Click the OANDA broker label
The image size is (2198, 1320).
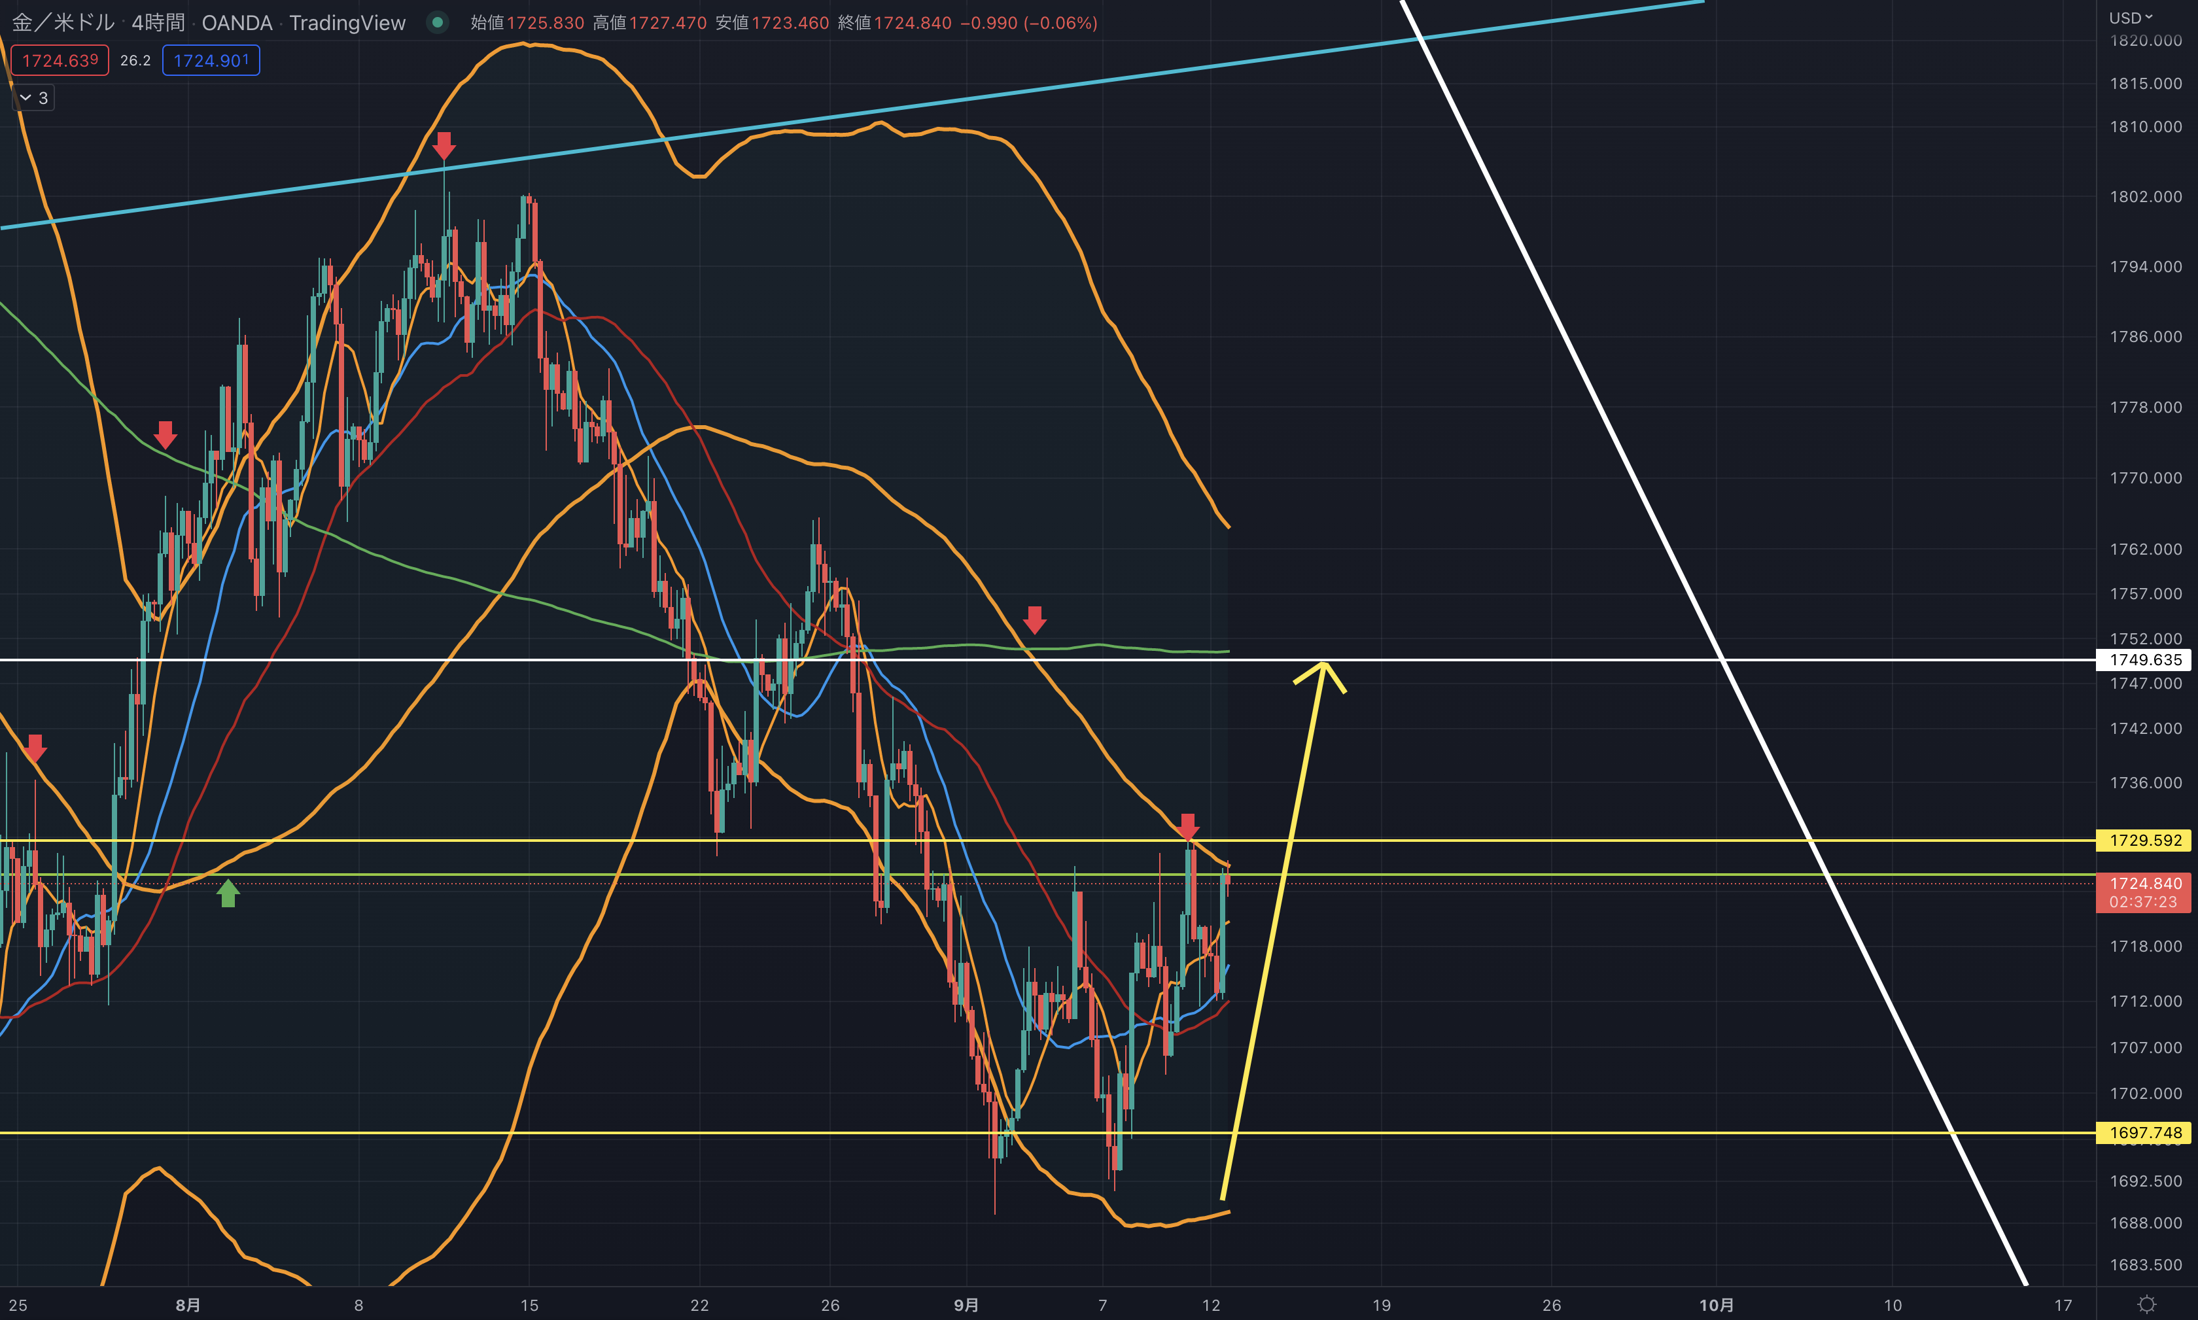coord(237,22)
